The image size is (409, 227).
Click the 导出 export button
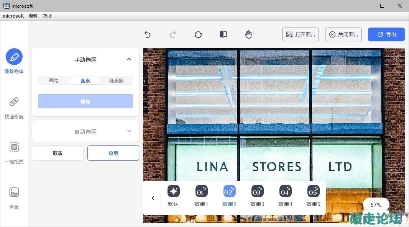click(x=386, y=34)
